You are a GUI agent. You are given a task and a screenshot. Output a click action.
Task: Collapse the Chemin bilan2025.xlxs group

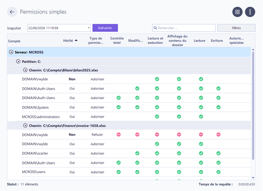pyautogui.click(x=25, y=70)
